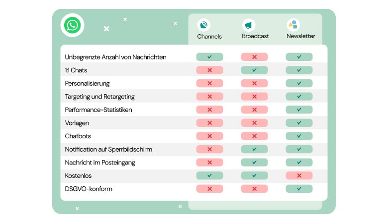Click the Channels icon
Image resolution: width=388 pixels, height=223 pixels.
[203, 25]
